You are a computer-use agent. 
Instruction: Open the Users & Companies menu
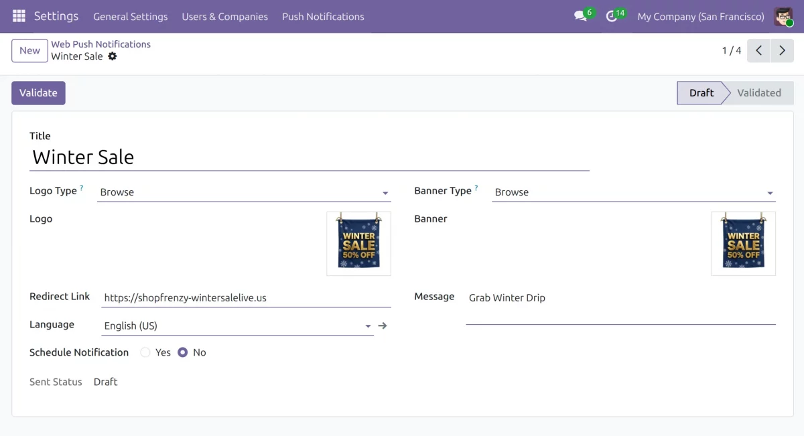tap(225, 17)
